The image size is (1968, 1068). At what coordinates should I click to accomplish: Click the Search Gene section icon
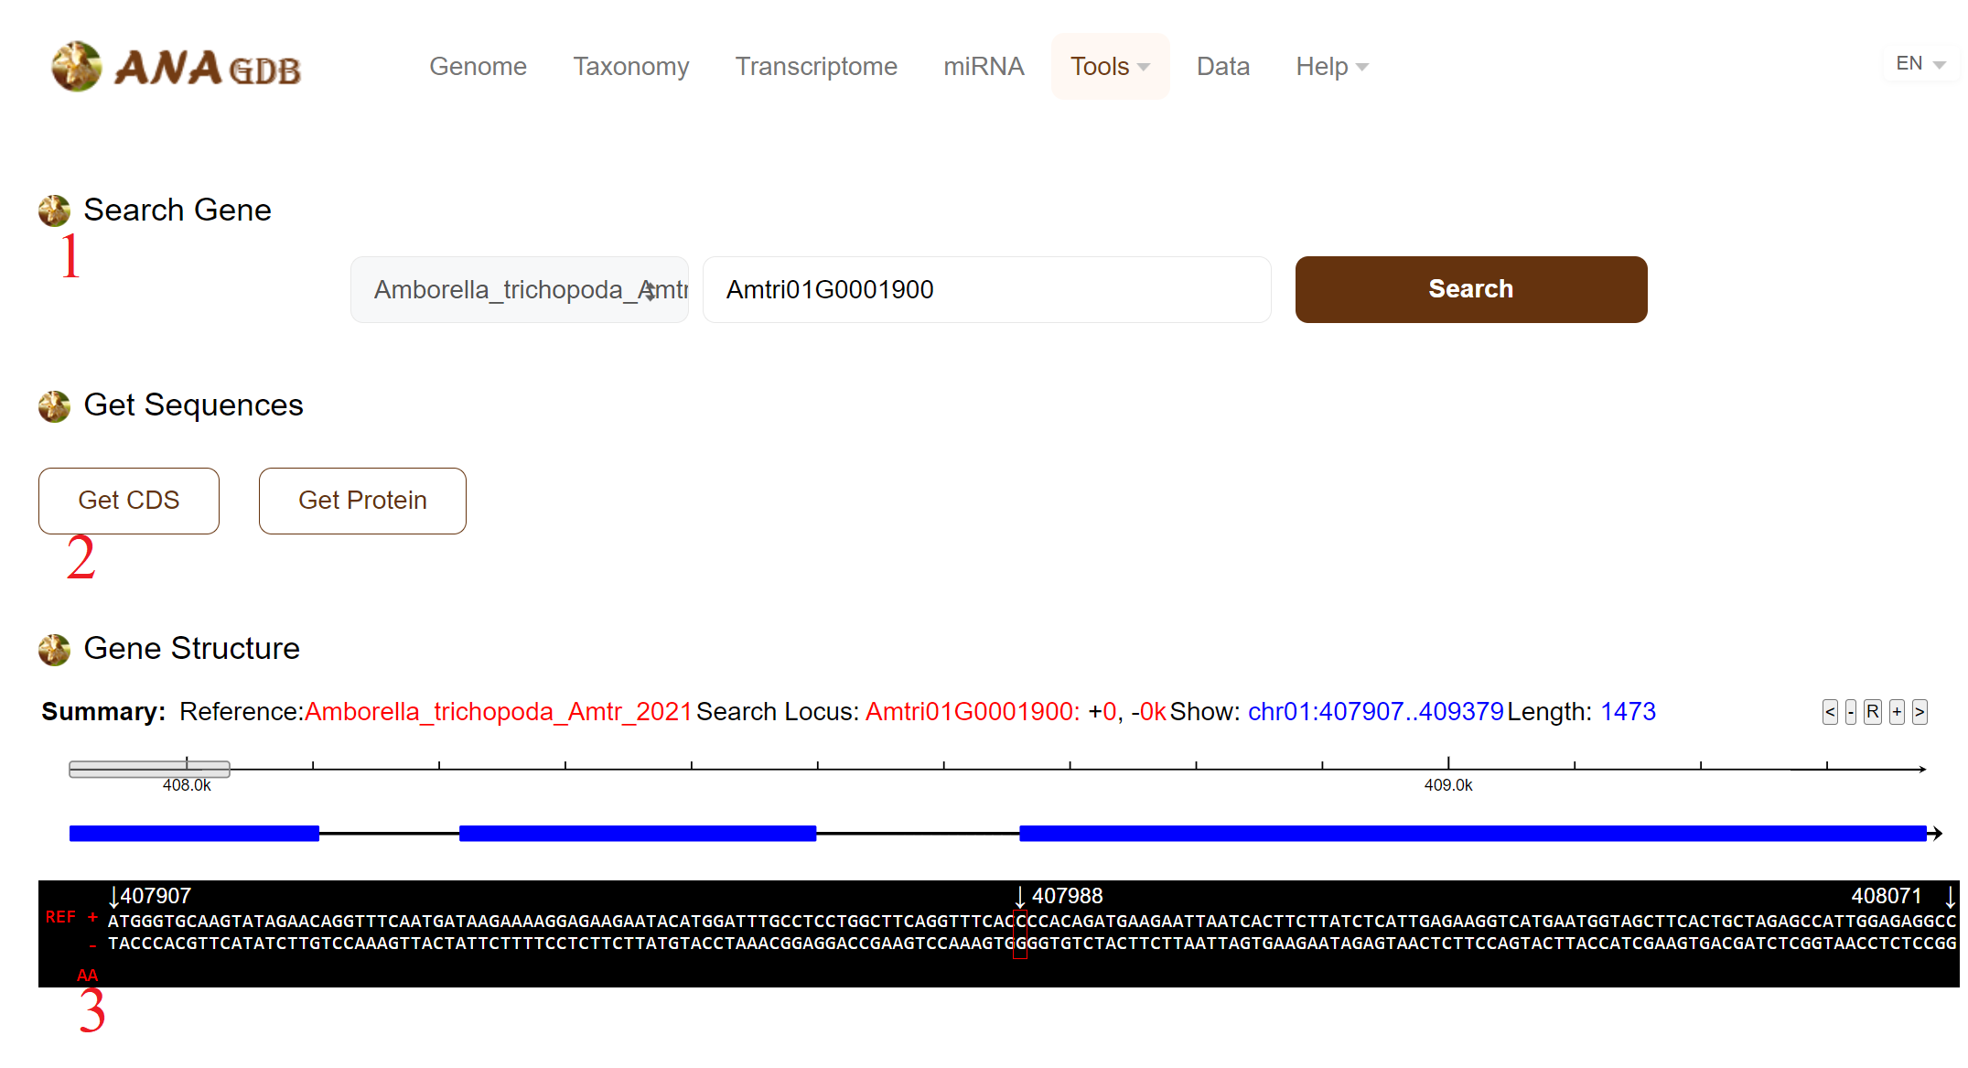coord(54,210)
